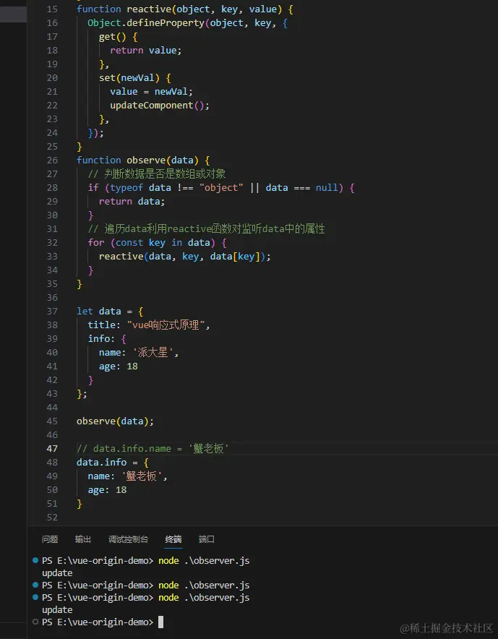The height and width of the screenshot is (639, 498).
Task: Click 'info: {' on line 39
Action: click(107, 338)
